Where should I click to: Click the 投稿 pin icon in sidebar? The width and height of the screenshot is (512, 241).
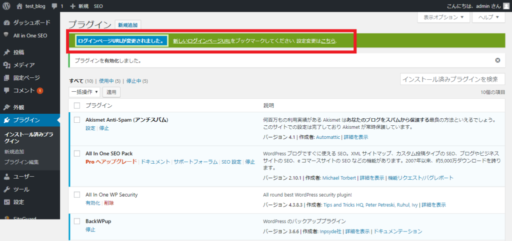click(6, 52)
